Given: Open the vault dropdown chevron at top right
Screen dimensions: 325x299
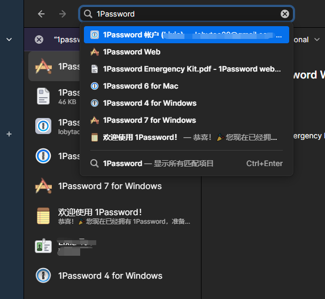Looking at the screenshot, I should click(x=316, y=40).
